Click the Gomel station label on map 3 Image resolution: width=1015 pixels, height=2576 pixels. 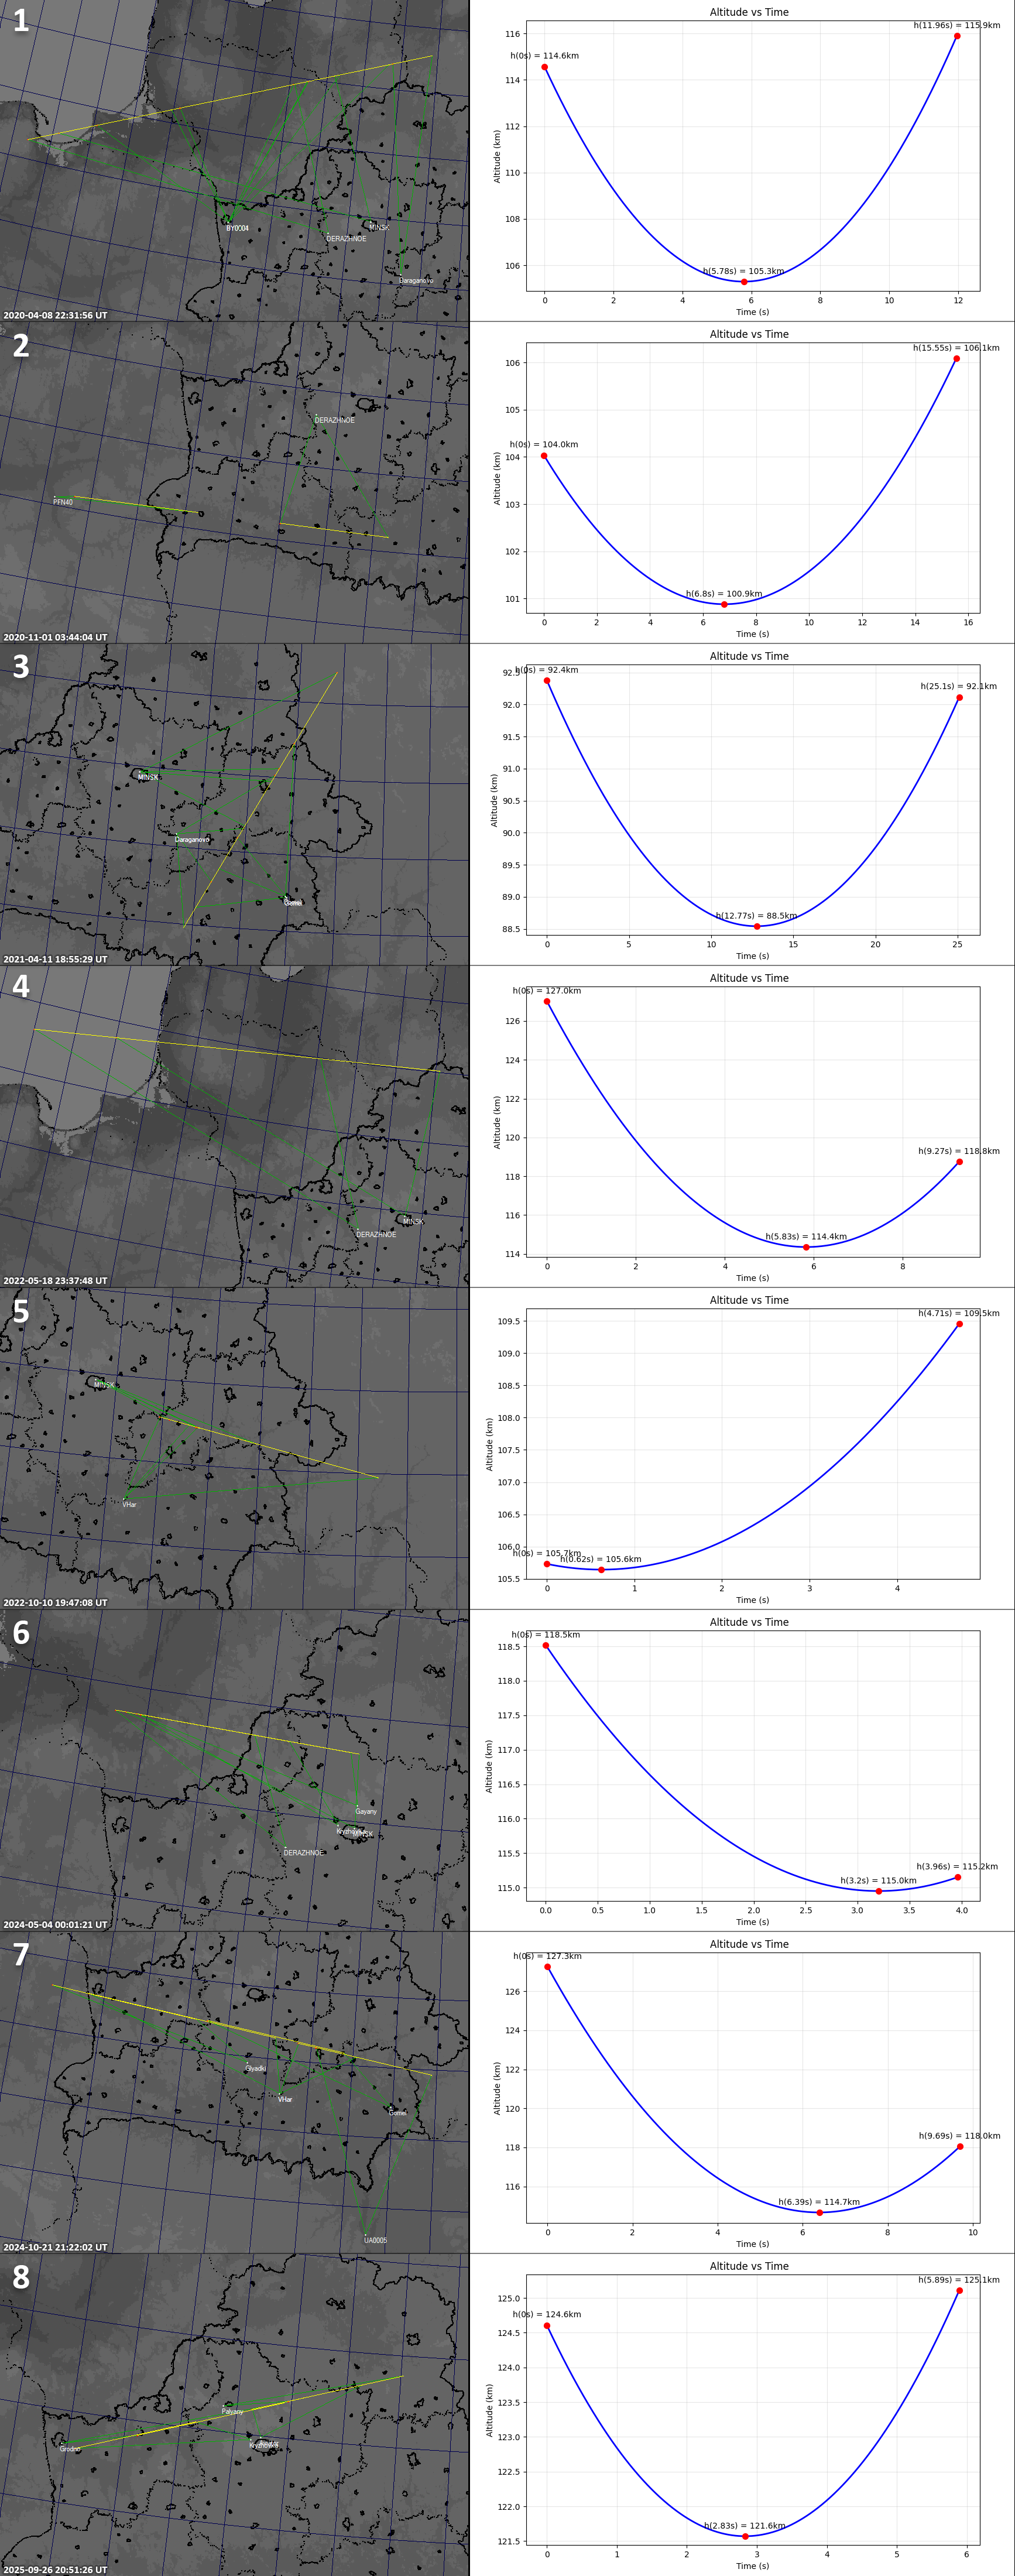coord(292,903)
